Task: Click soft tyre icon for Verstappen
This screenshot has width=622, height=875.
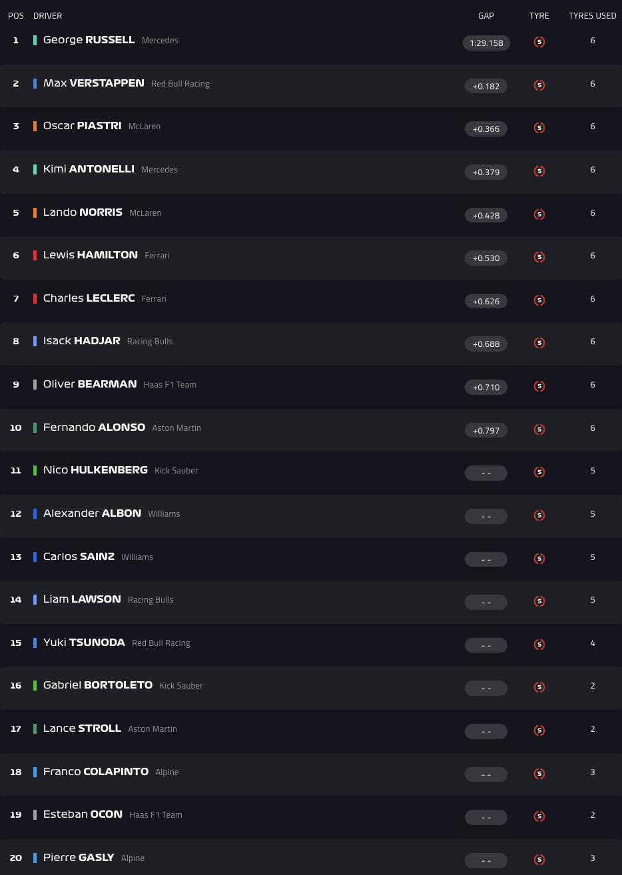Action: tap(539, 85)
